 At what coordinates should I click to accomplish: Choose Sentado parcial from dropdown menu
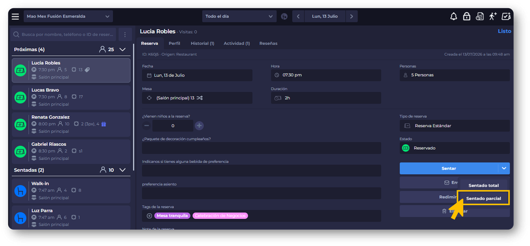tap(483, 198)
